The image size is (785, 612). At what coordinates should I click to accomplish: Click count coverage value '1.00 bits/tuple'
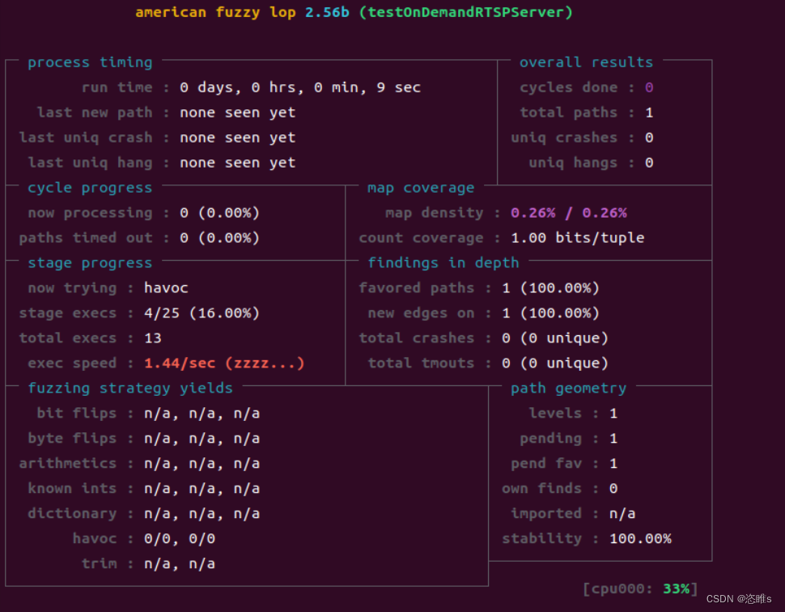(x=577, y=238)
